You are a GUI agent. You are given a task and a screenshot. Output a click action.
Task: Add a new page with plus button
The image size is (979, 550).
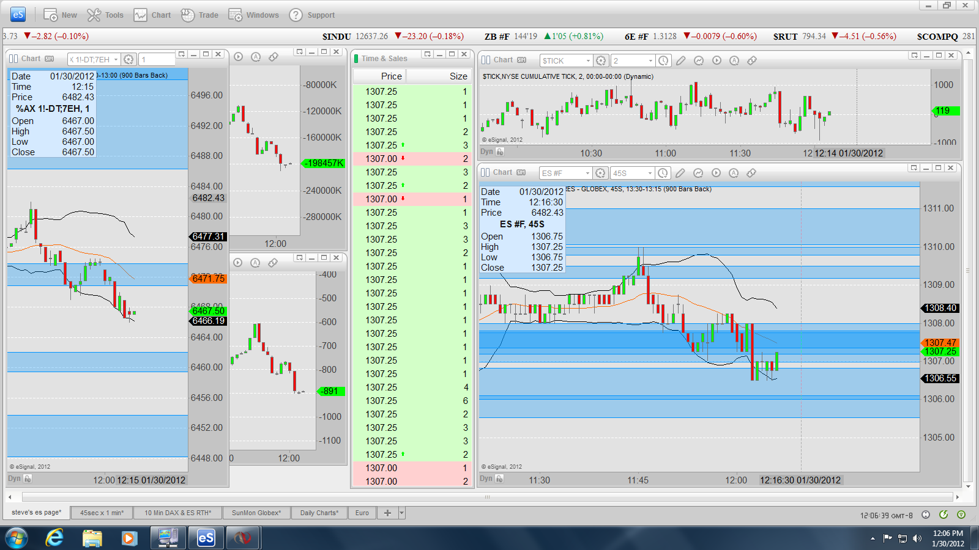[x=387, y=513]
